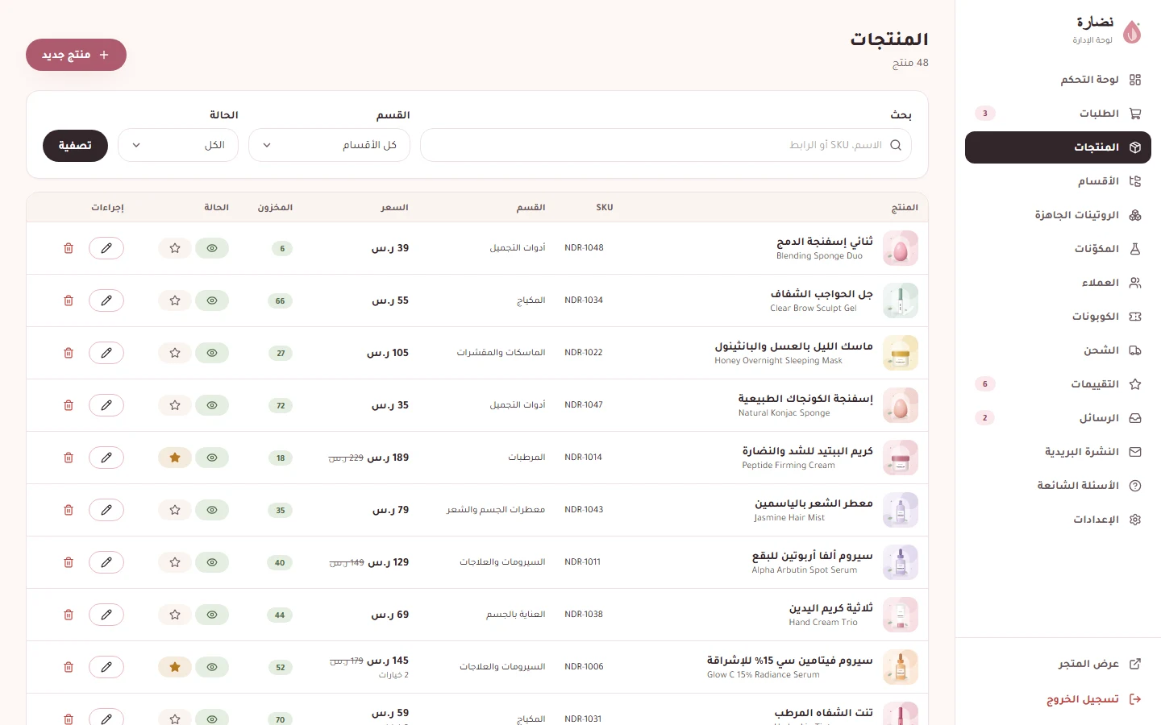This screenshot has width=1161, height=725.
Task: Toggle featured star for Clear Brow Sculpt Gel
Action: tap(175, 300)
